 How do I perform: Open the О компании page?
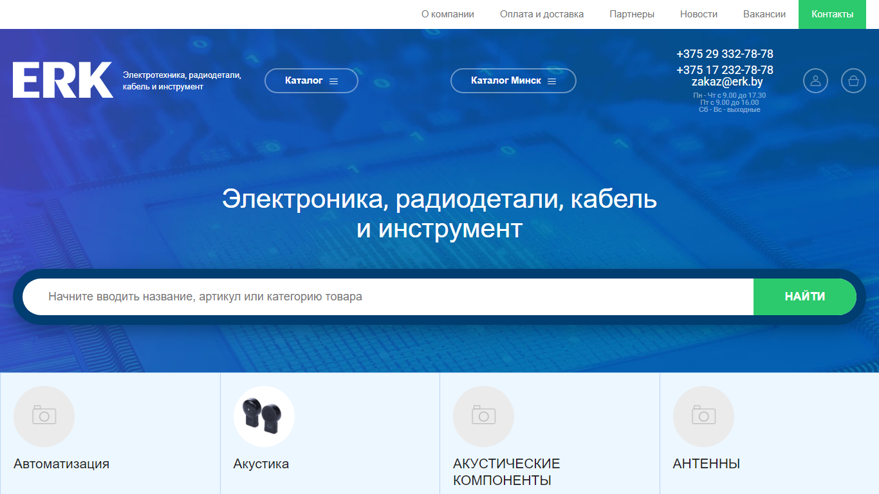coord(448,14)
